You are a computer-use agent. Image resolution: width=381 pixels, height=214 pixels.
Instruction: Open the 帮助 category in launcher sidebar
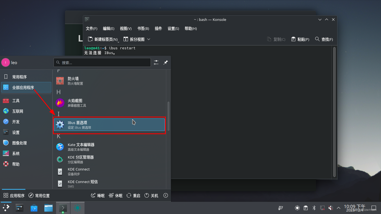(26, 164)
